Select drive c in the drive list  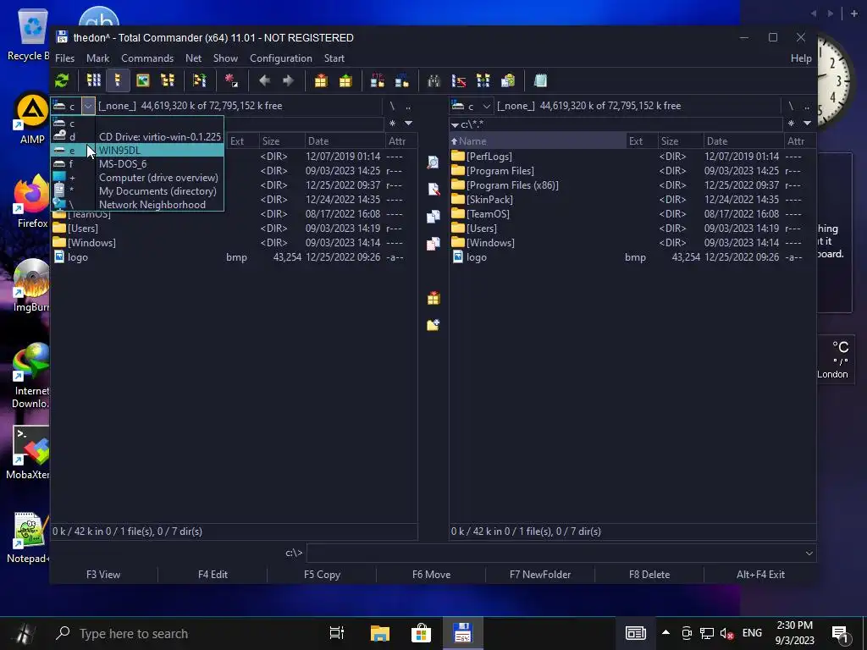(x=137, y=124)
